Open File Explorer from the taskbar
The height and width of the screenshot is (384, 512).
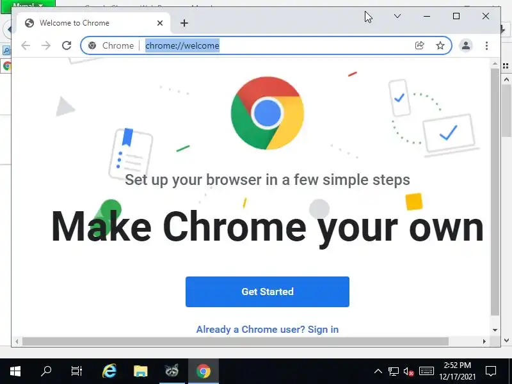(141, 371)
